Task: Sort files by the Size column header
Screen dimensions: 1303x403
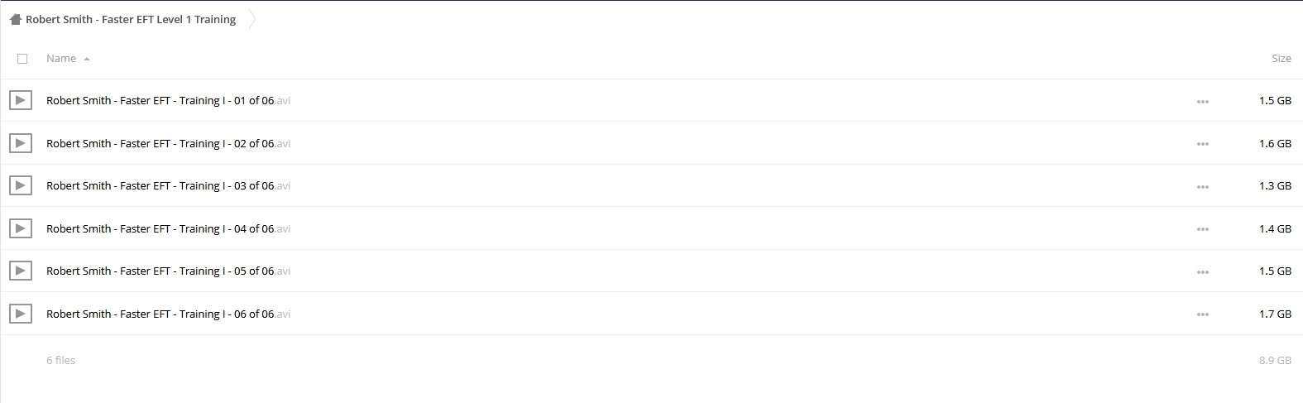Action: 1281,59
